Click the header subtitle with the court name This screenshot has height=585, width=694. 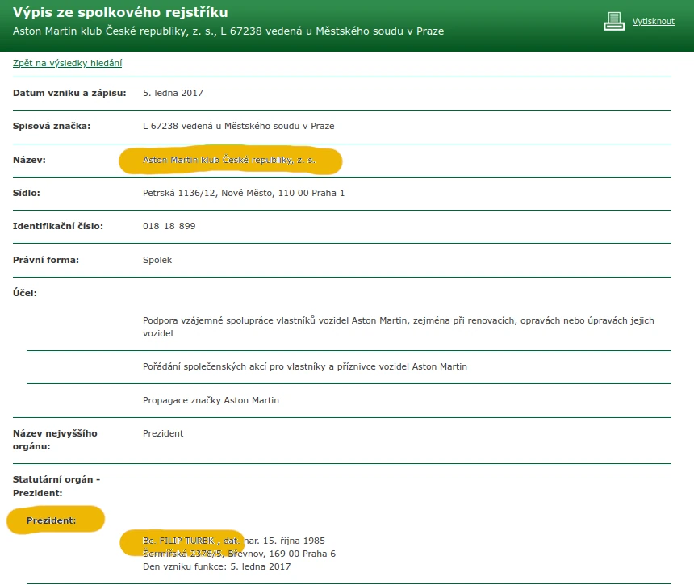tap(228, 31)
